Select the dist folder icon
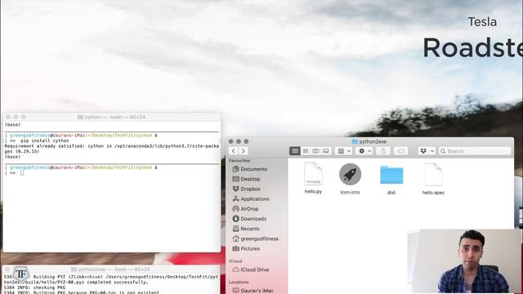 point(391,175)
